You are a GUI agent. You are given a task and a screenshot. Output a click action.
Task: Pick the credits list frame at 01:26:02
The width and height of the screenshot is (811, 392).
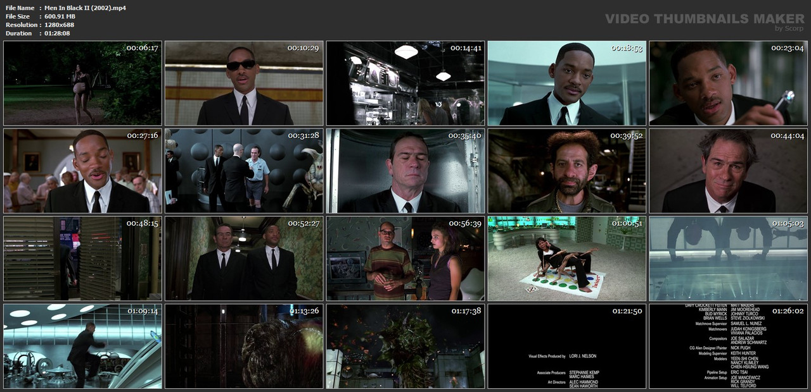click(x=729, y=346)
